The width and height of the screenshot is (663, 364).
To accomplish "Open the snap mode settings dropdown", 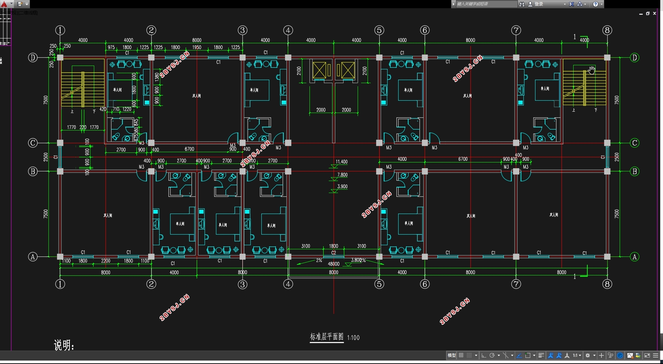I will pyautogui.click(x=476, y=355).
